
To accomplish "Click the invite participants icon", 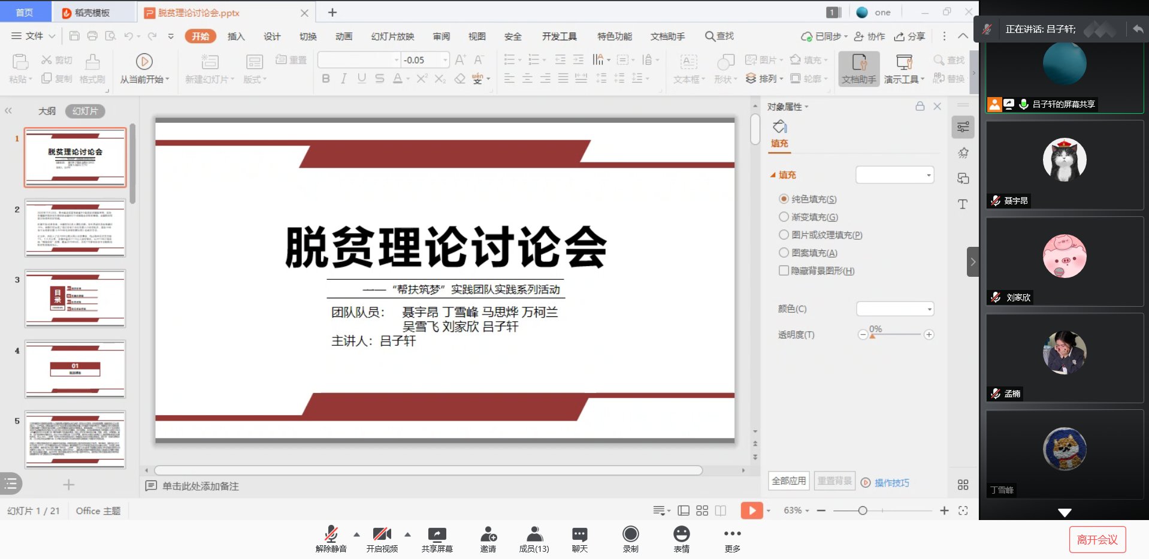I will 488,534.
